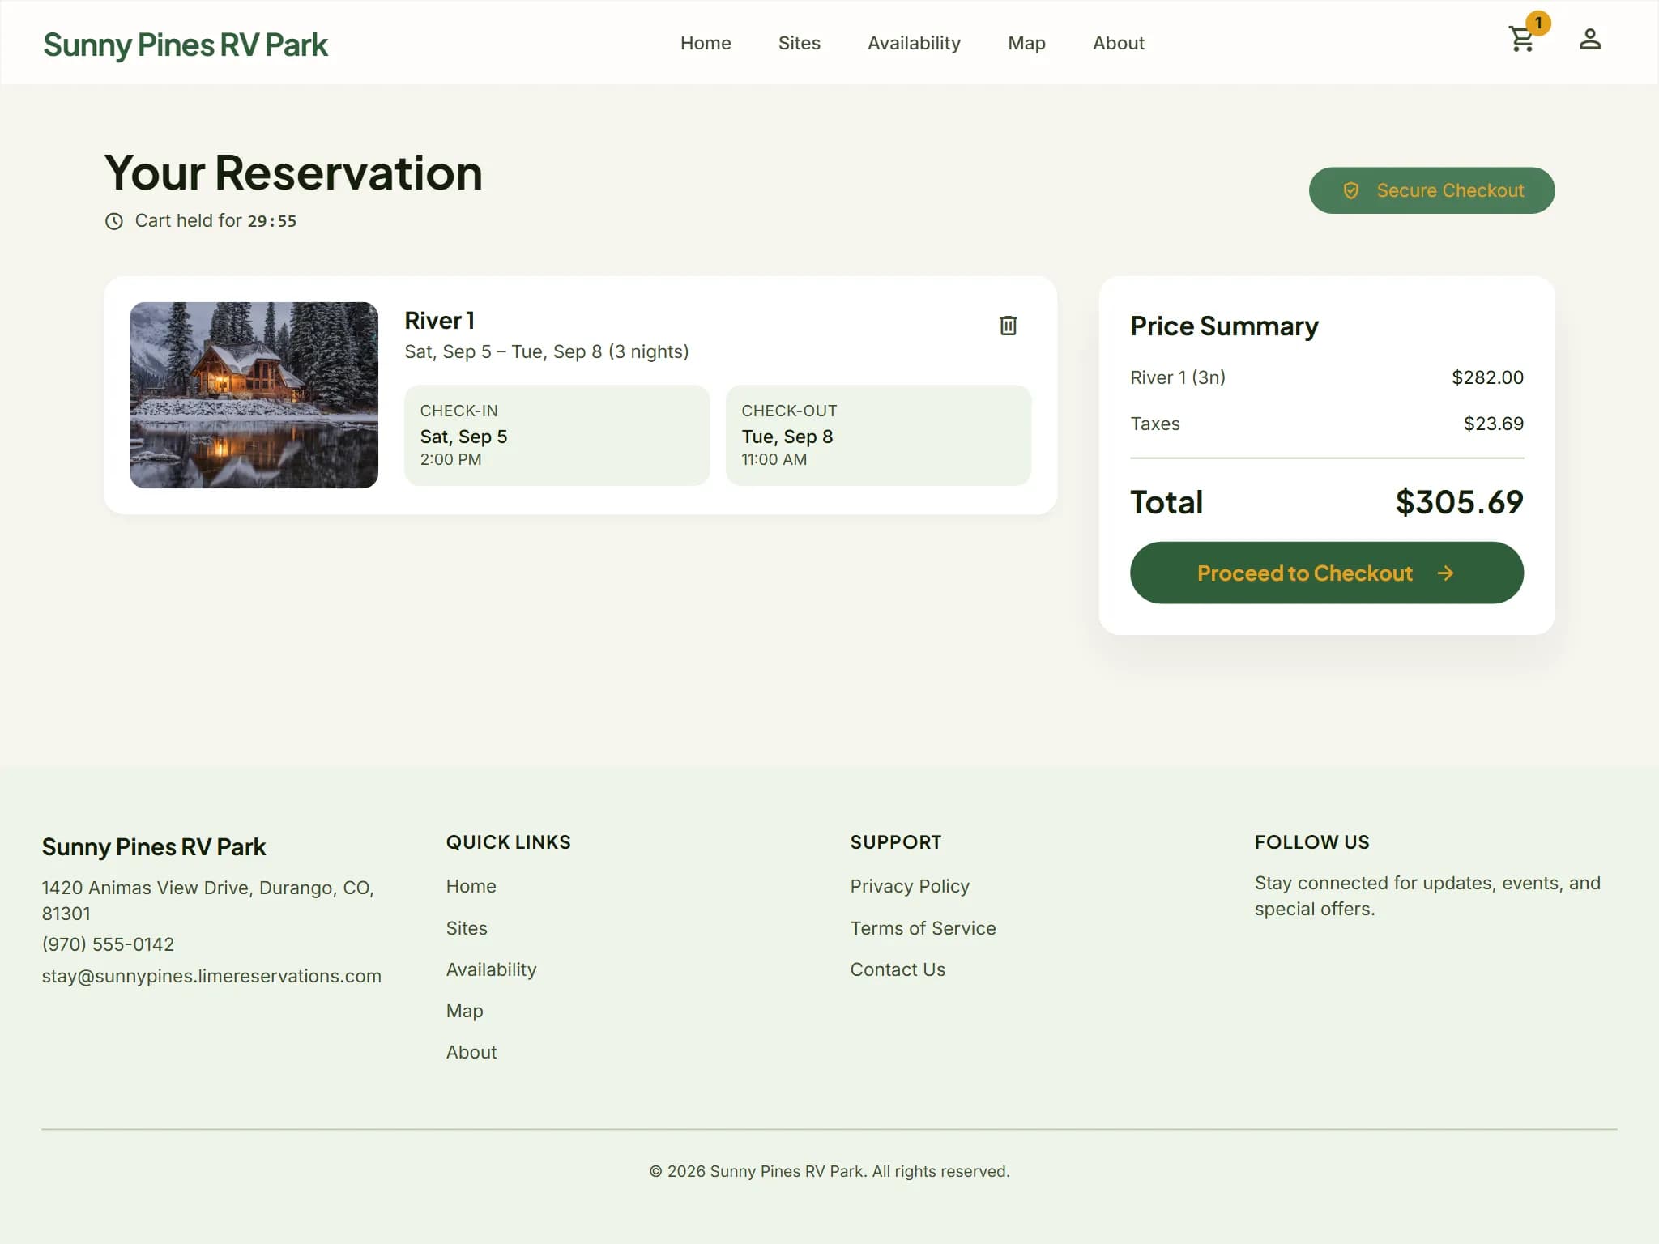Click the copyright notice text

click(x=829, y=1171)
